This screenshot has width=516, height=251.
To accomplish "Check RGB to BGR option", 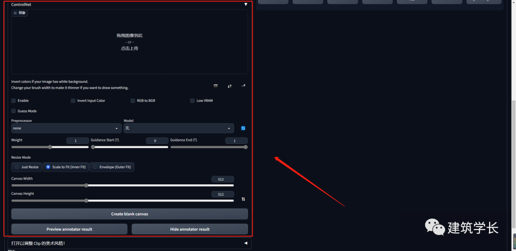I will pos(133,100).
